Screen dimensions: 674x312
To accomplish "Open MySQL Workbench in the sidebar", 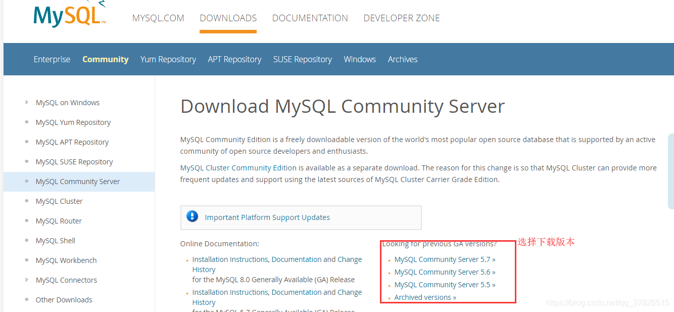I will [x=66, y=260].
